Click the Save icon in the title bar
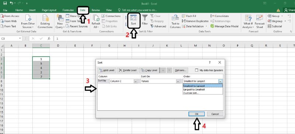 point(5,3)
